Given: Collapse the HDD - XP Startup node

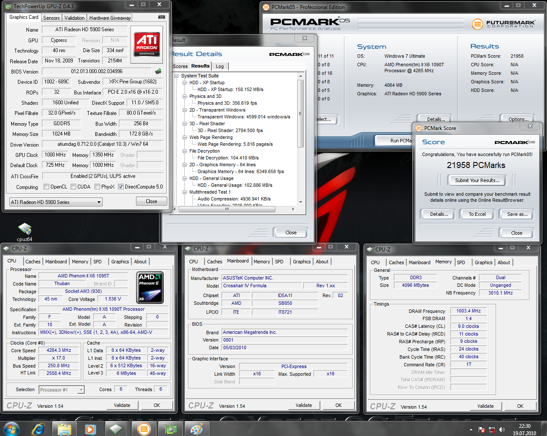Looking at the screenshot, I should 185,82.
